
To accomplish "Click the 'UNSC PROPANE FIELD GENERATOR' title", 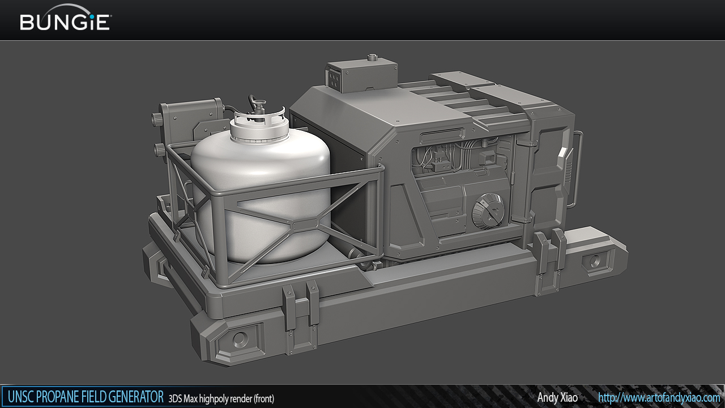I will tap(86, 396).
